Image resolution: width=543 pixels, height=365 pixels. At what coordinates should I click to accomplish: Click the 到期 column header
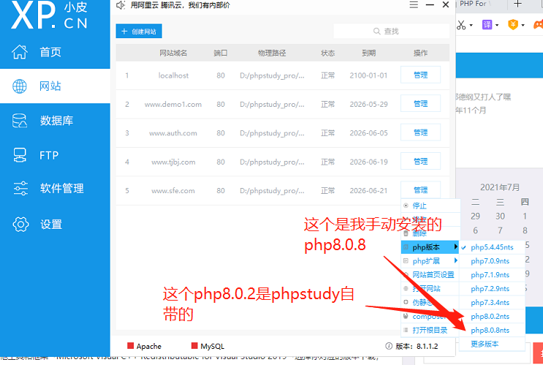[369, 53]
